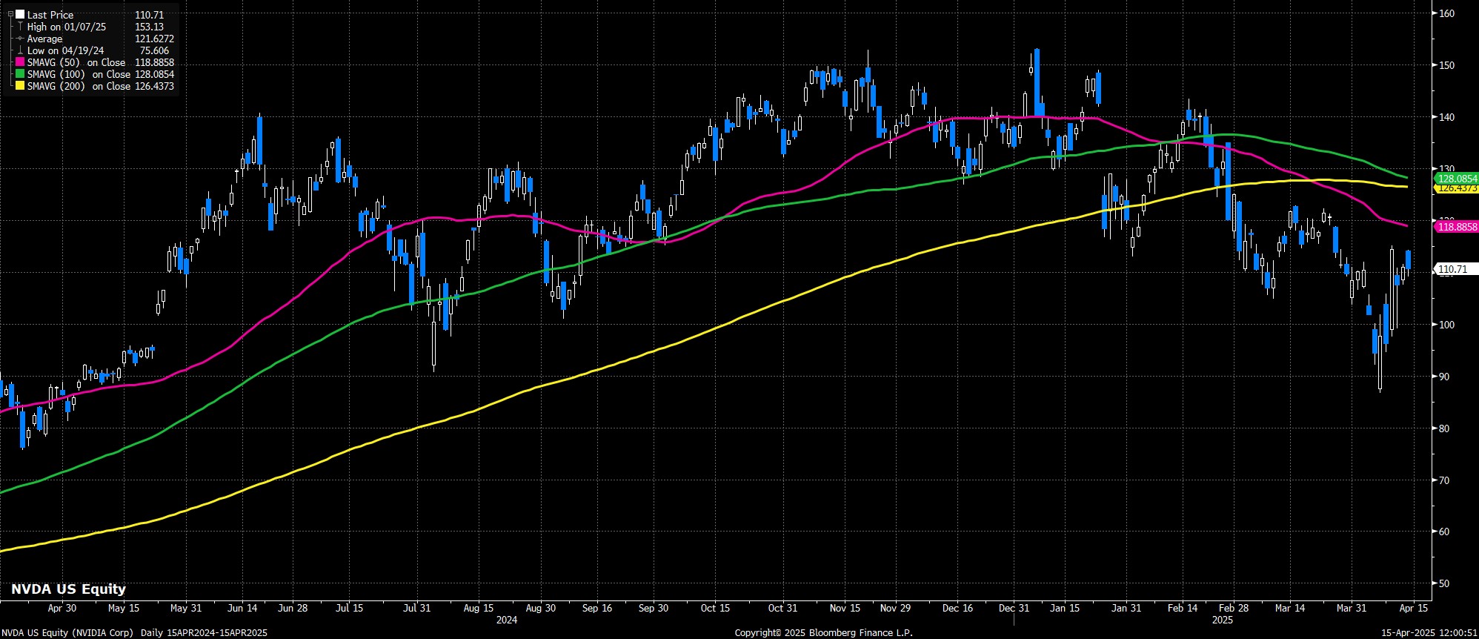The width and height of the screenshot is (1479, 639).
Task: Click the 121.6272 average value in the legend
Action: (154, 39)
